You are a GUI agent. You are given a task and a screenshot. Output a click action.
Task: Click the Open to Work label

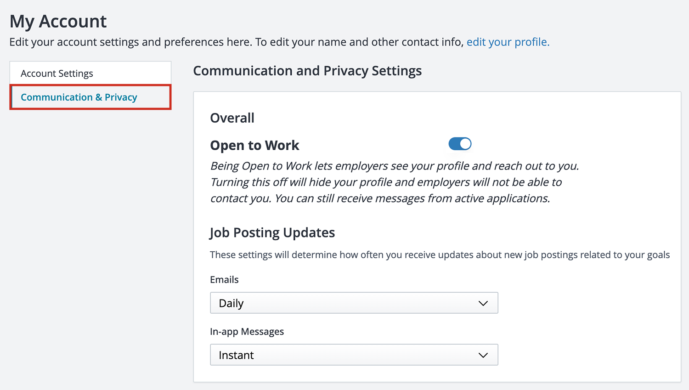(x=254, y=146)
